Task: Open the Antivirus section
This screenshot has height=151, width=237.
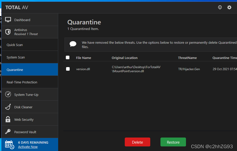Action: (30, 32)
